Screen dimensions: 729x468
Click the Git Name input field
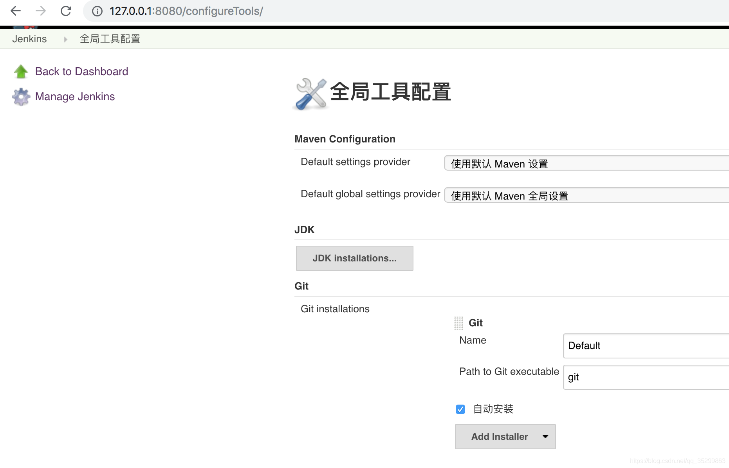[646, 346]
